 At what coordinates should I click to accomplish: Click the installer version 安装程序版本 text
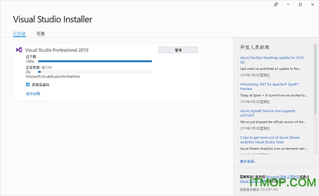259,190
